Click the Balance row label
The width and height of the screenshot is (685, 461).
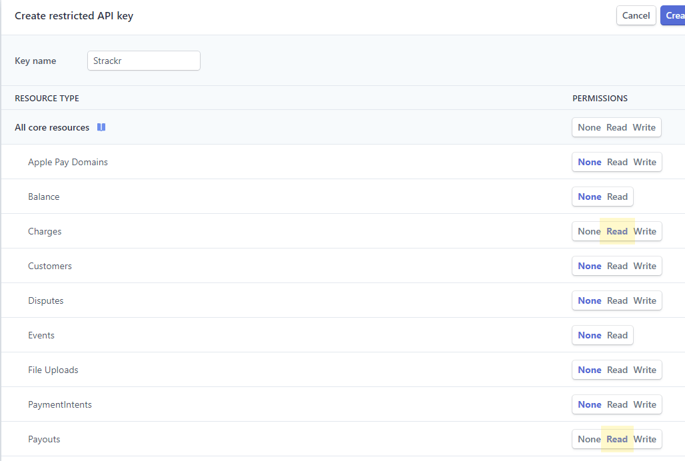(x=44, y=197)
